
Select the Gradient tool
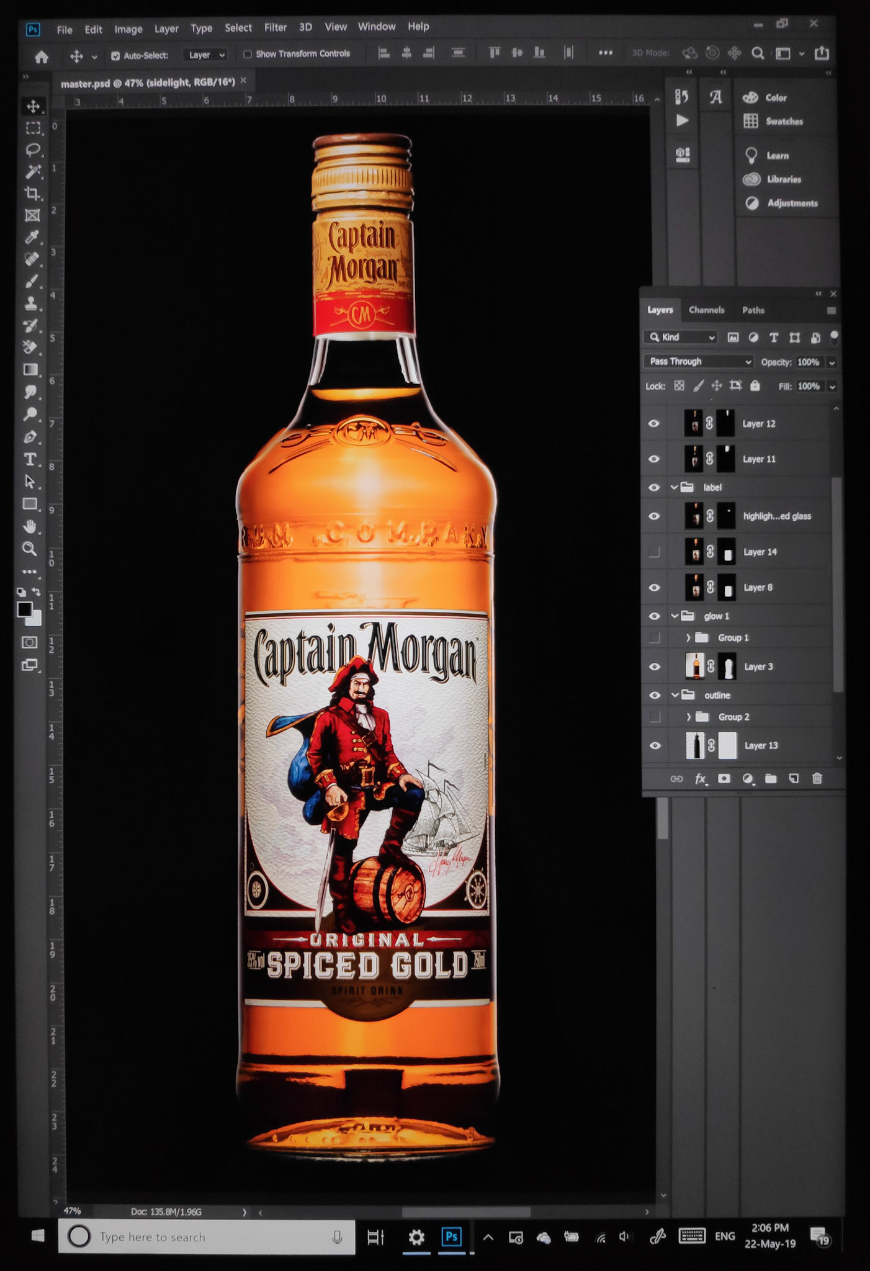click(30, 370)
